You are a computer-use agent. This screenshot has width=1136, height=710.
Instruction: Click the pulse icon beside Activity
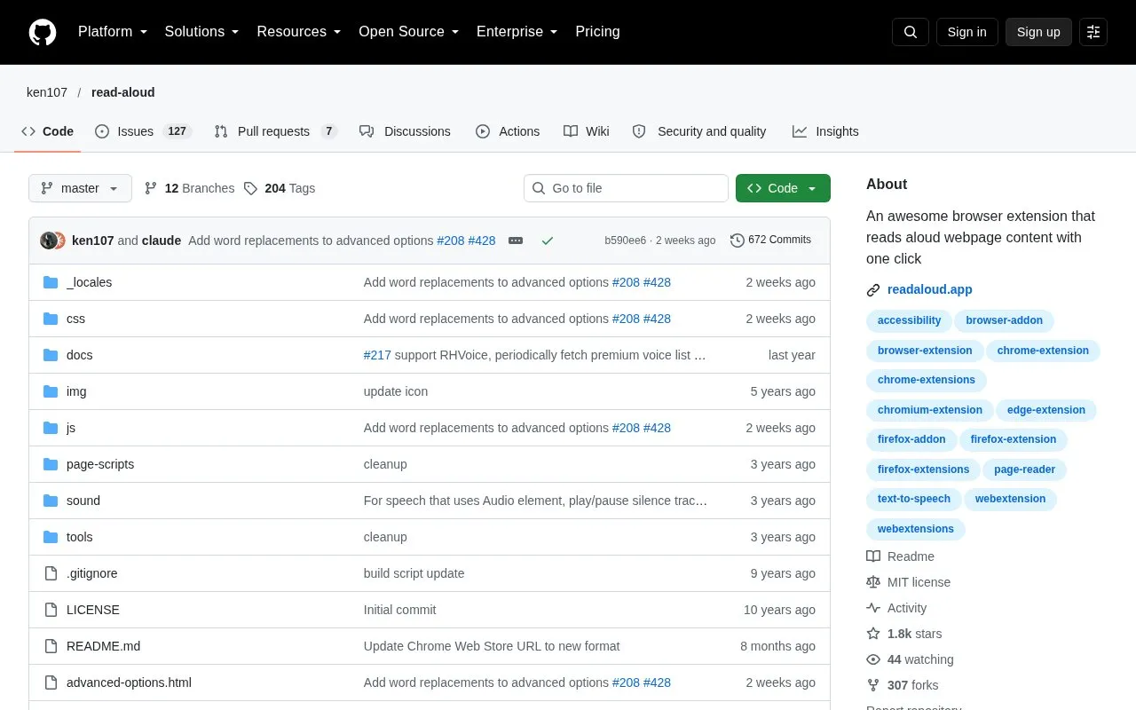(873, 608)
